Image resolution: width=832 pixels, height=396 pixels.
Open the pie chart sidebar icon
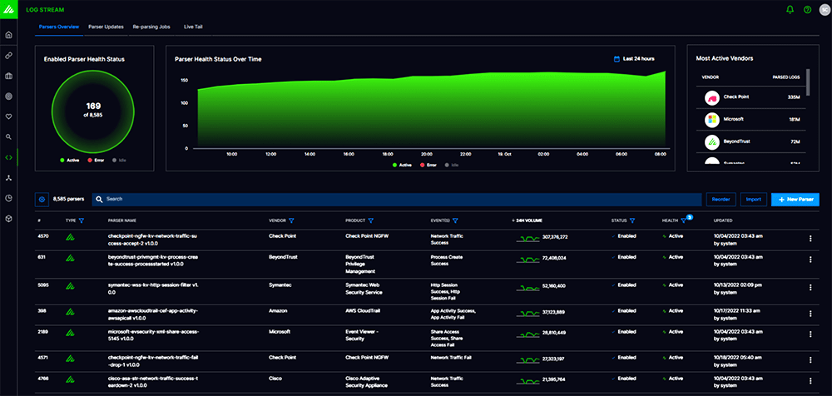pyautogui.click(x=8, y=198)
